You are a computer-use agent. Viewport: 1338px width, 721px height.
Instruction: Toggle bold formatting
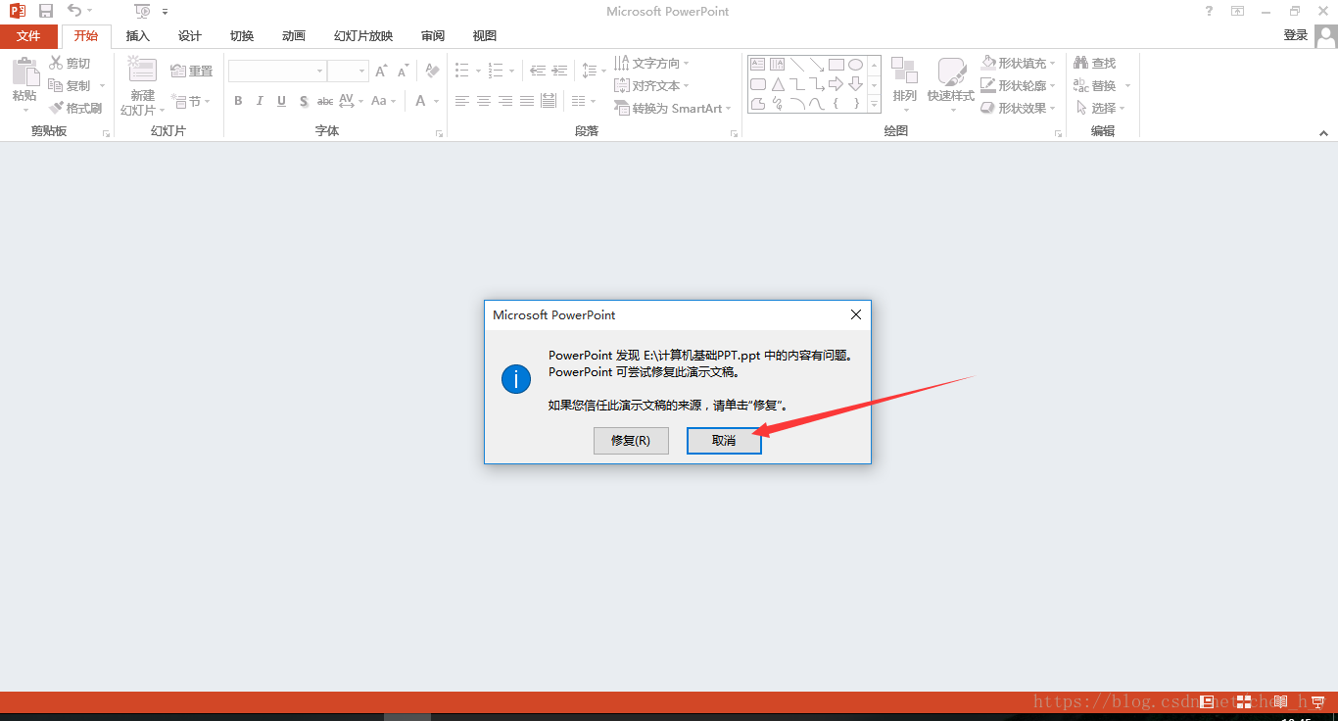[238, 101]
